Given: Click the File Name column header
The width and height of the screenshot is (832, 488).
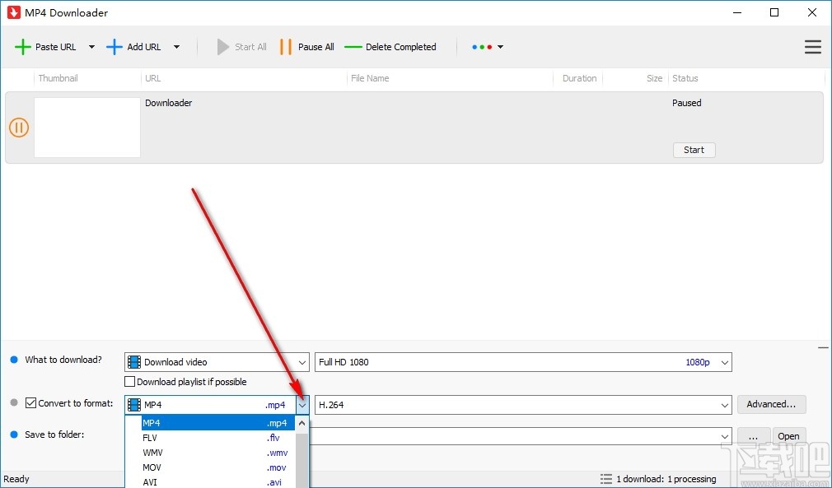Looking at the screenshot, I should tap(370, 78).
